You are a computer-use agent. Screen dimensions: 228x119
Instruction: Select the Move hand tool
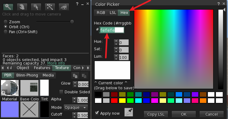(x=22, y=7)
